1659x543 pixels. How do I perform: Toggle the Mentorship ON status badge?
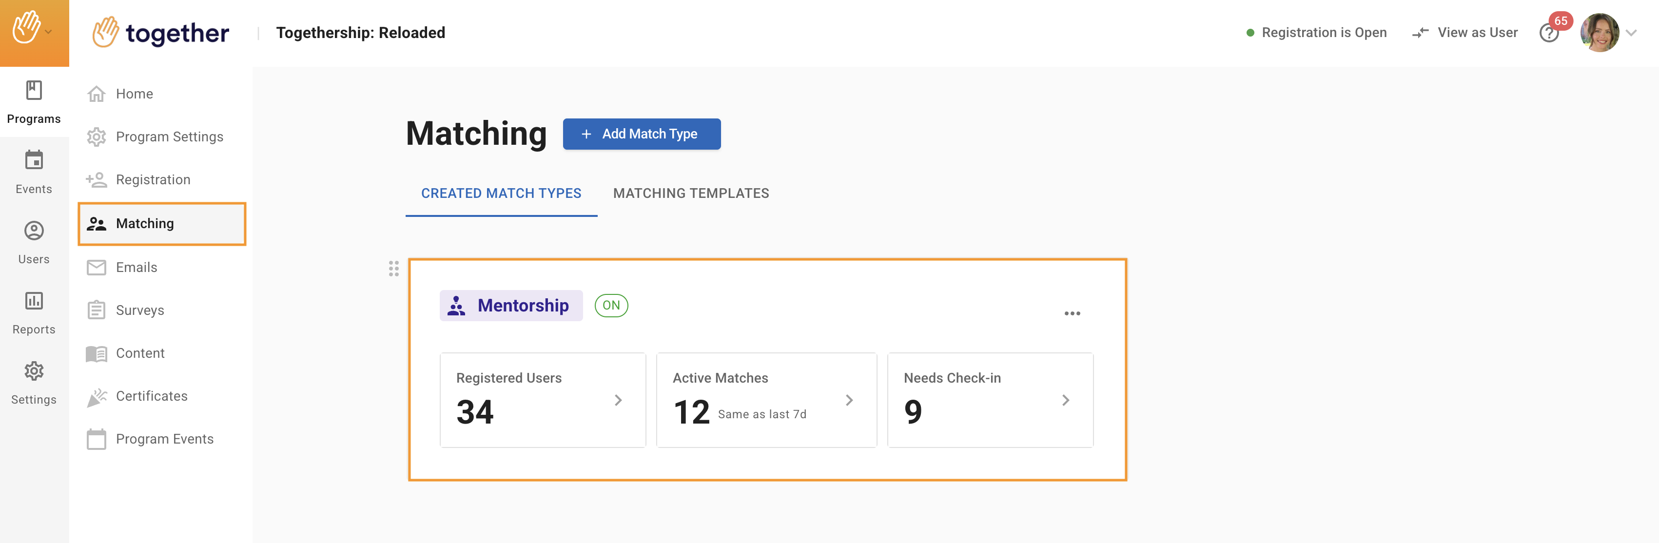(610, 305)
